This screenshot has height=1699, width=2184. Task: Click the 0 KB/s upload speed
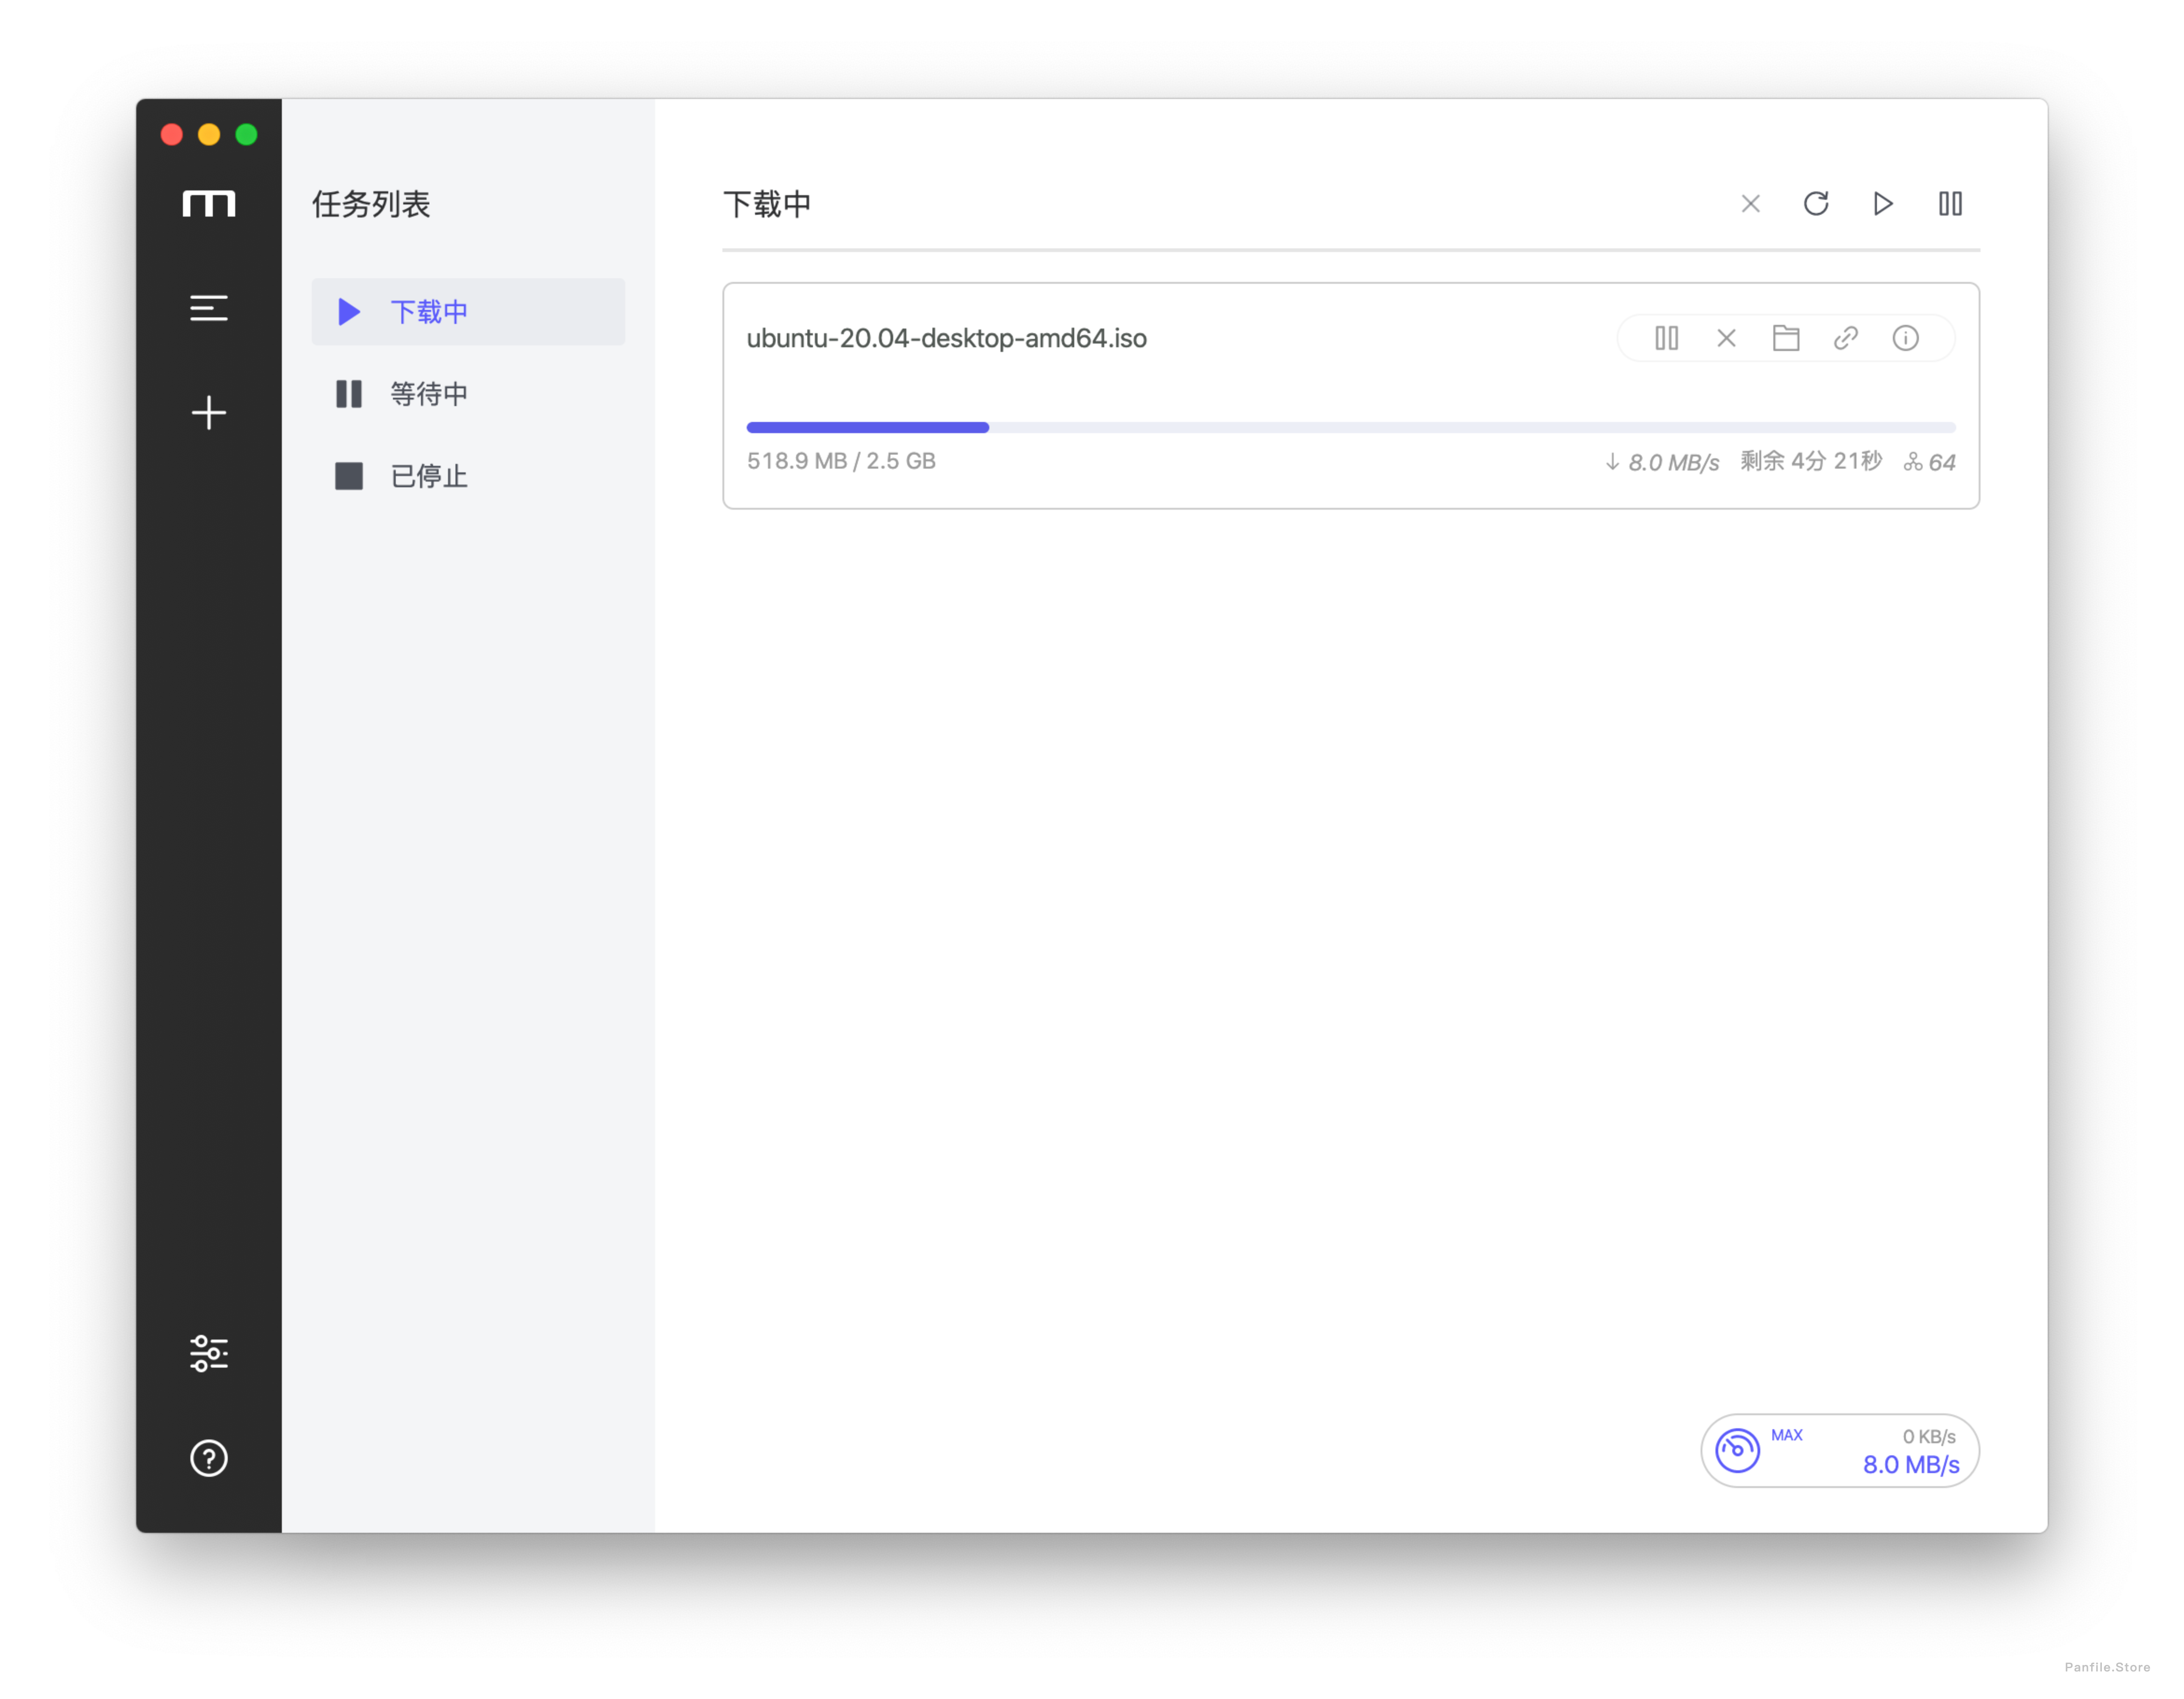[x=1929, y=1436]
